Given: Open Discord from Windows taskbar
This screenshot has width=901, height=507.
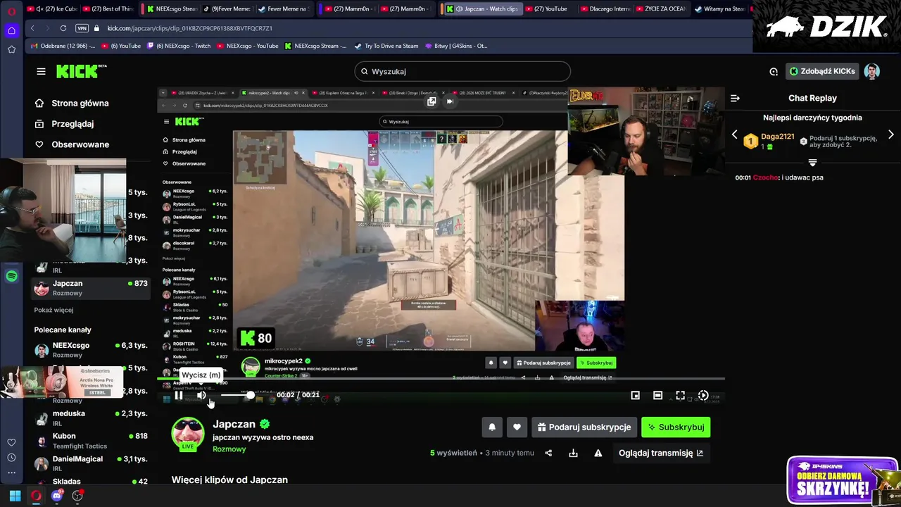Looking at the screenshot, I should click(x=57, y=496).
